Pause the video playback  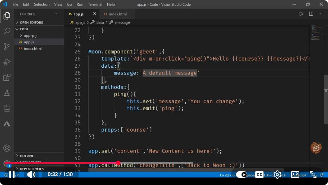point(12,175)
